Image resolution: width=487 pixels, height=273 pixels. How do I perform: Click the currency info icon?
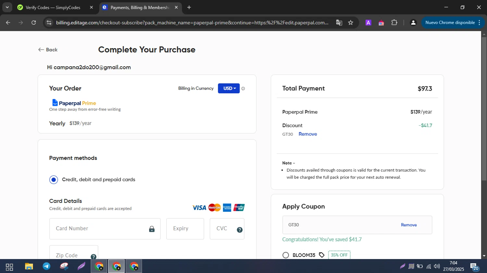point(243,88)
